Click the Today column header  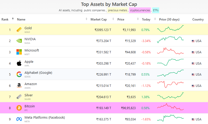coord(146,19)
